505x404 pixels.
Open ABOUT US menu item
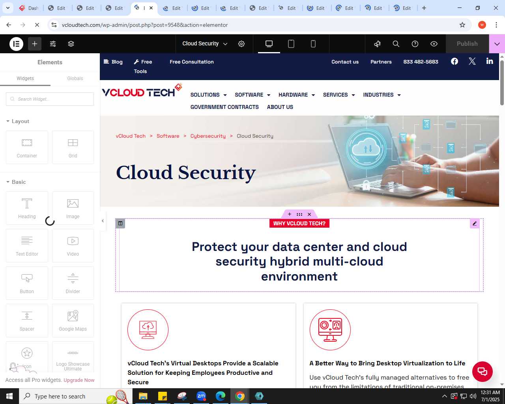click(280, 107)
